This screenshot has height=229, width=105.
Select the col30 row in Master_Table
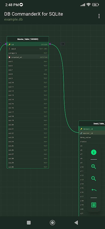28,167
